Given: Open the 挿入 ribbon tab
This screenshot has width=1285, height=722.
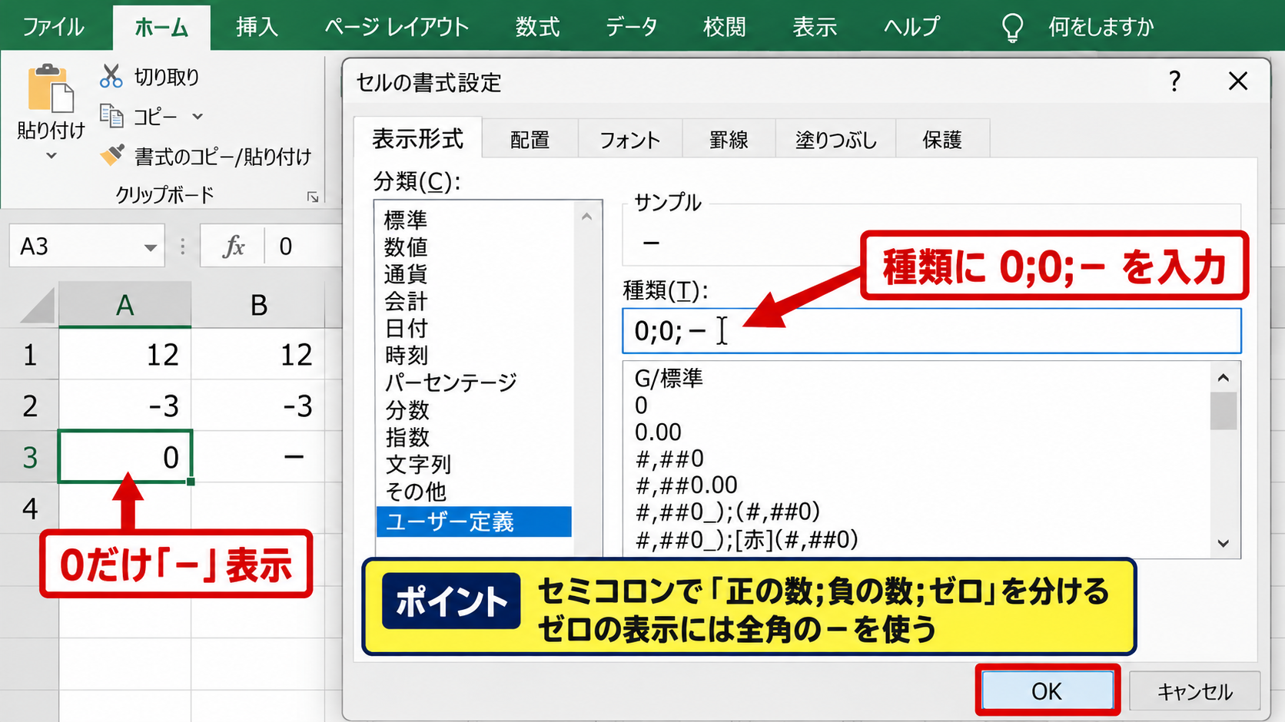Looking at the screenshot, I should pyautogui.click(x=257, y=27).
